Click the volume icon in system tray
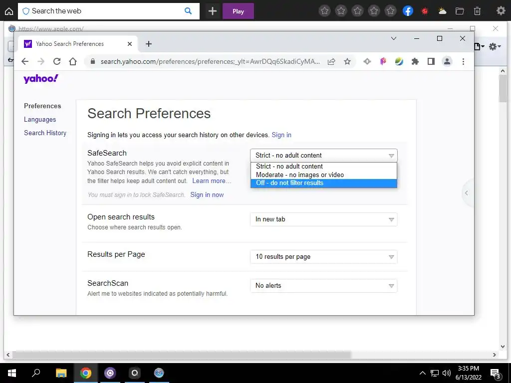The width and height of the screenshot is (511, 383). pos(447,373)
